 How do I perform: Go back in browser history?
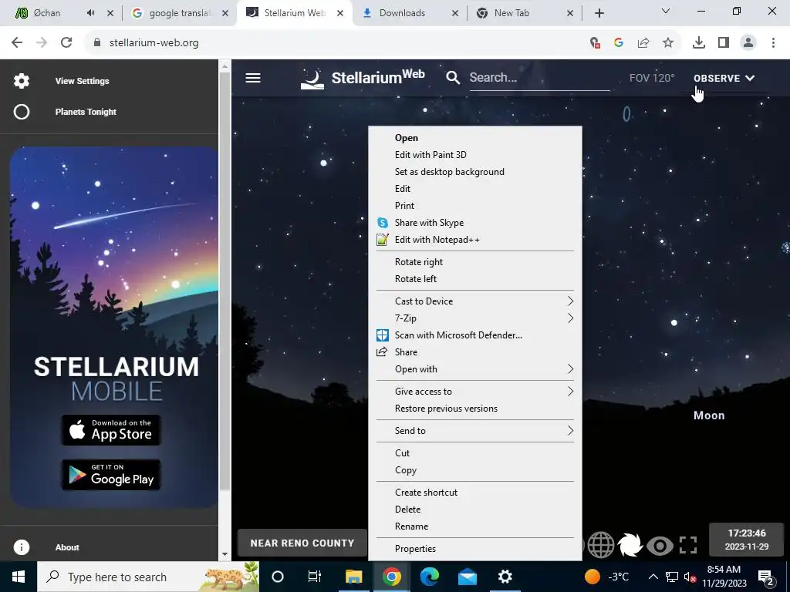coord(17,43)
